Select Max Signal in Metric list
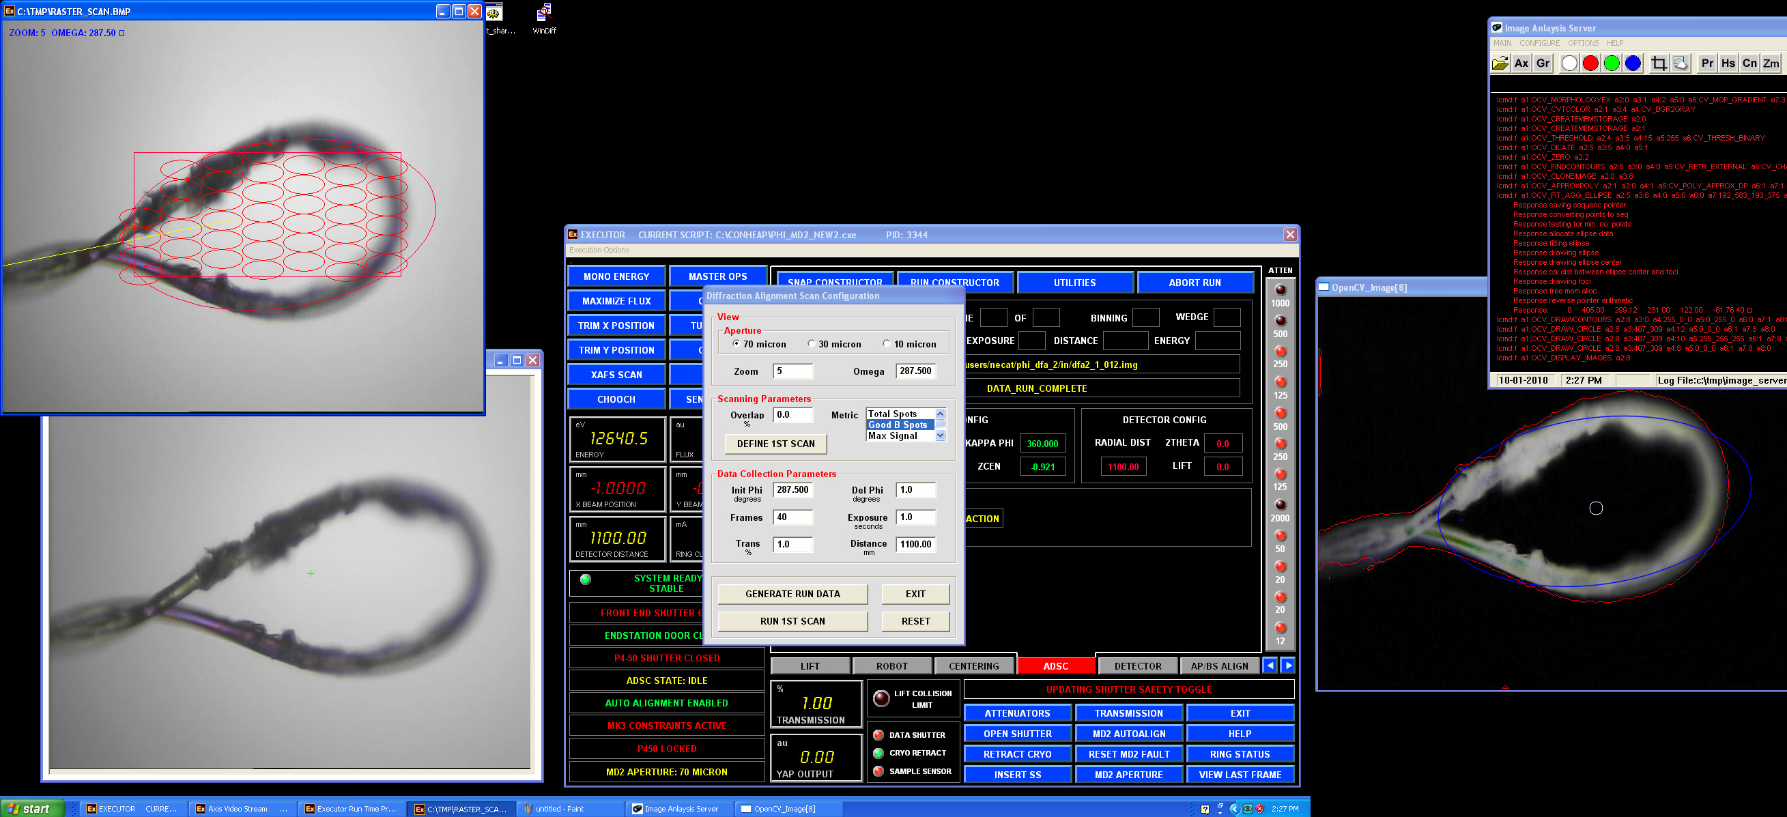 point(893,435)
